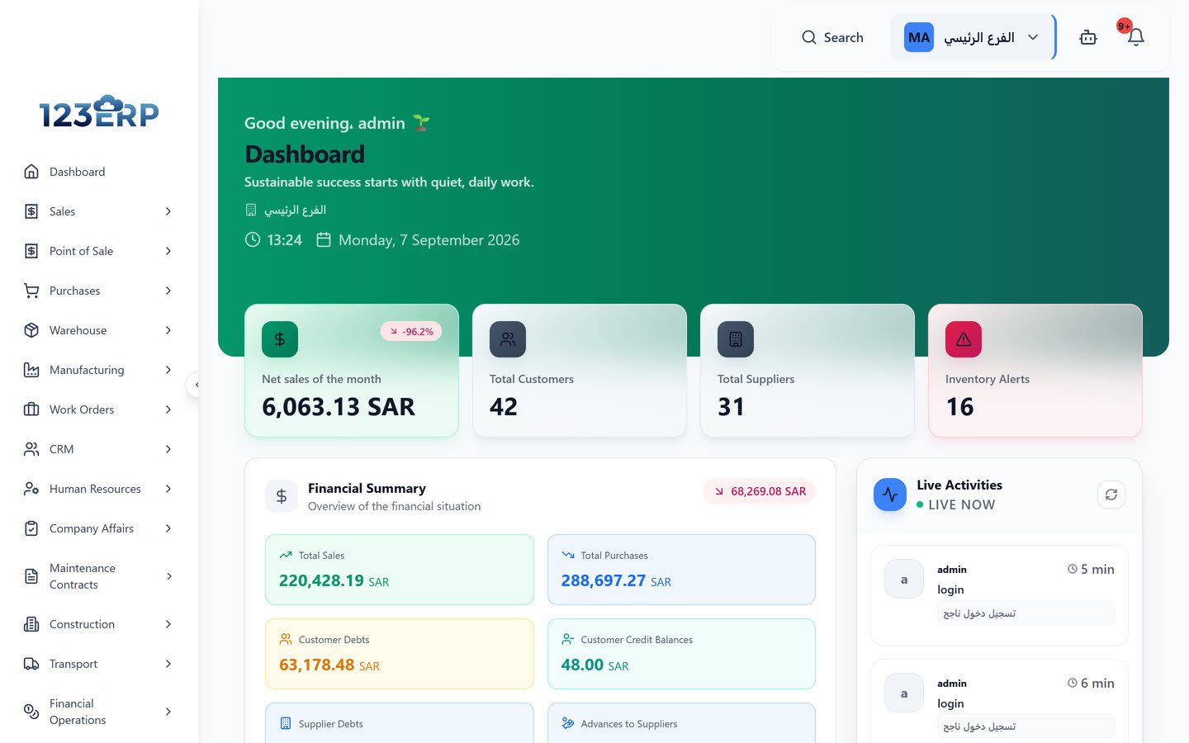The height and width of the screenshot is (743, 1189).
Task: Click the Financial Summary dollar icon
Action: pyautogui.click(x=282, y=496)
